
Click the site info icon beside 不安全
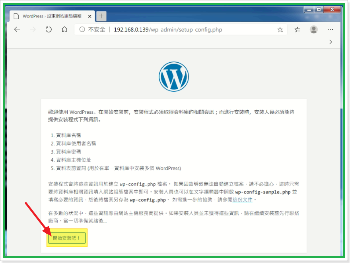click(82, 29)
